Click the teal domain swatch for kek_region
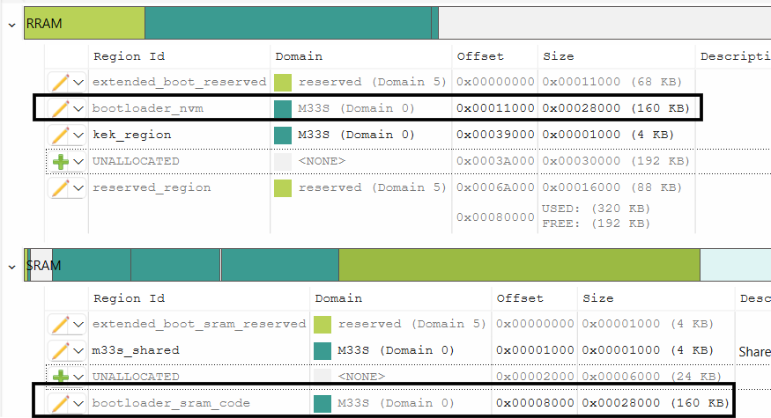 283,135
